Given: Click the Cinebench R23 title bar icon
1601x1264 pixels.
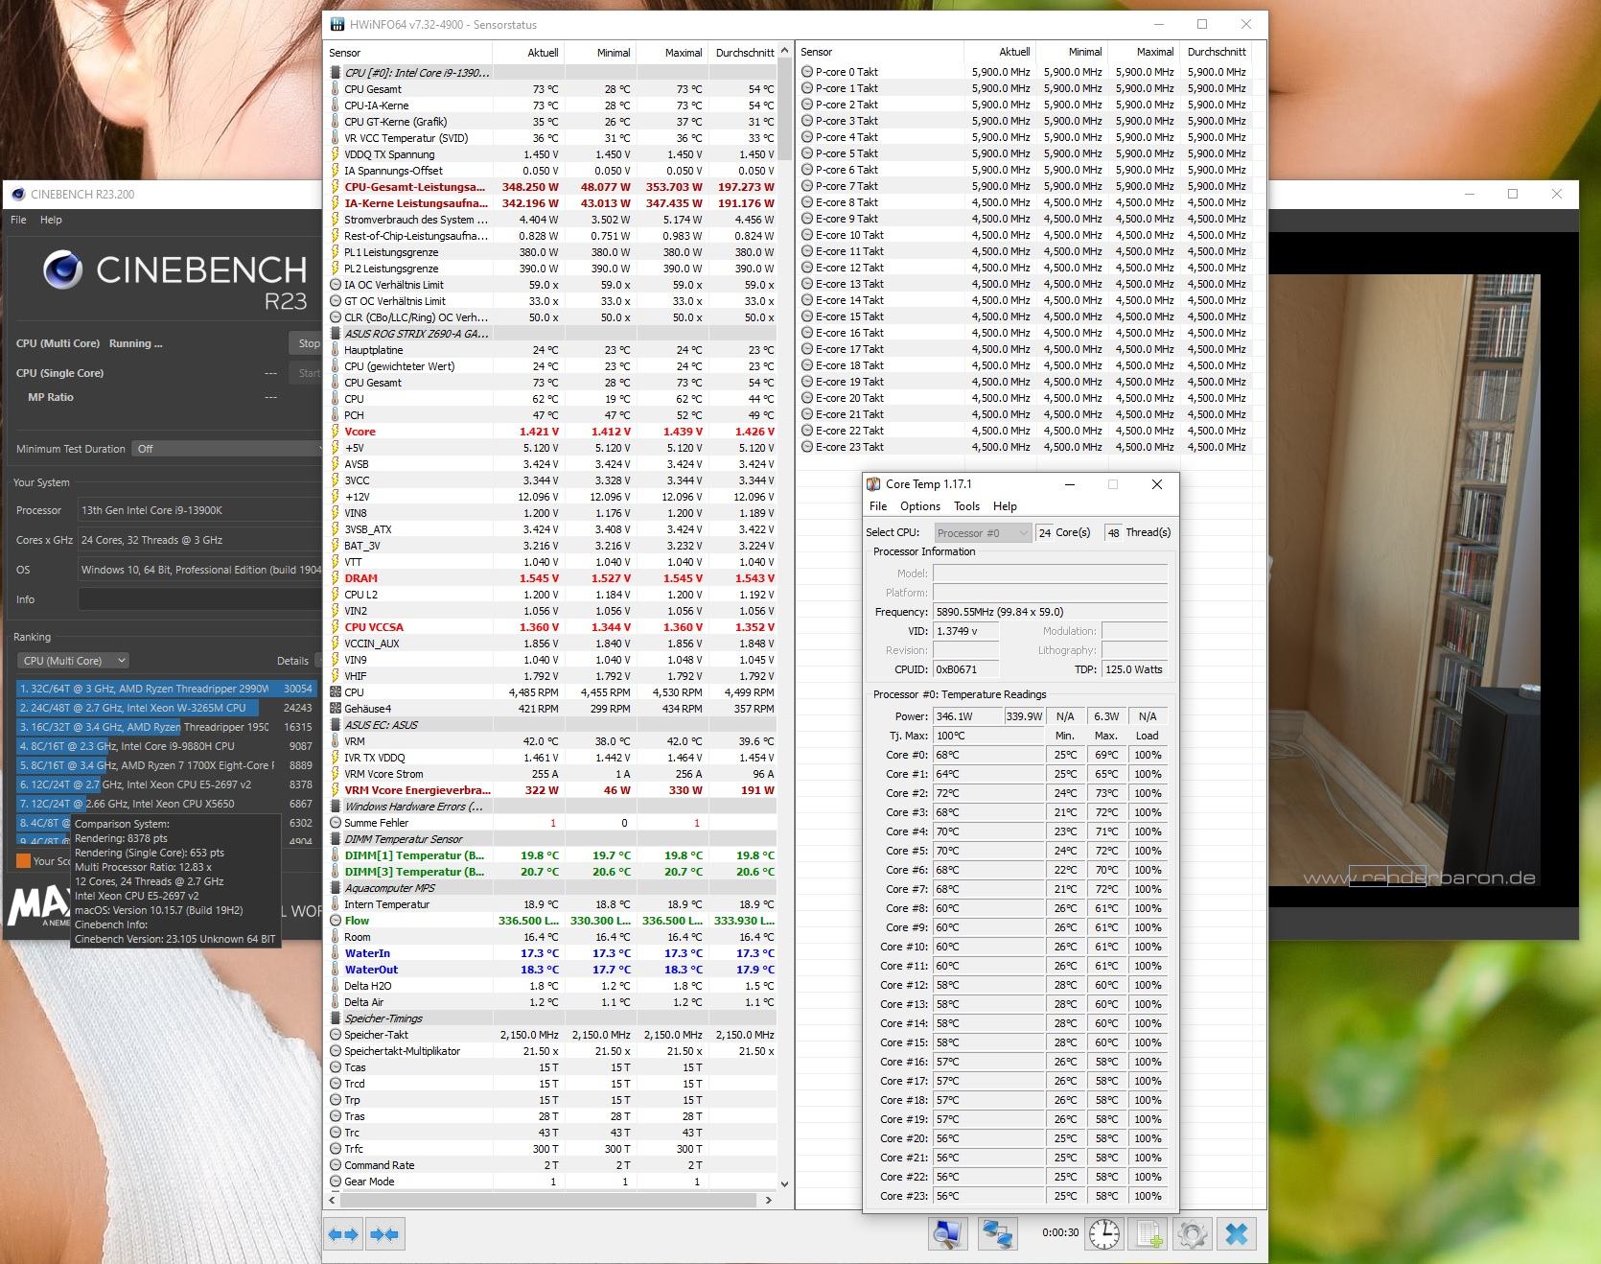Looking at the screenshot, I should click(x=18, y=194).
